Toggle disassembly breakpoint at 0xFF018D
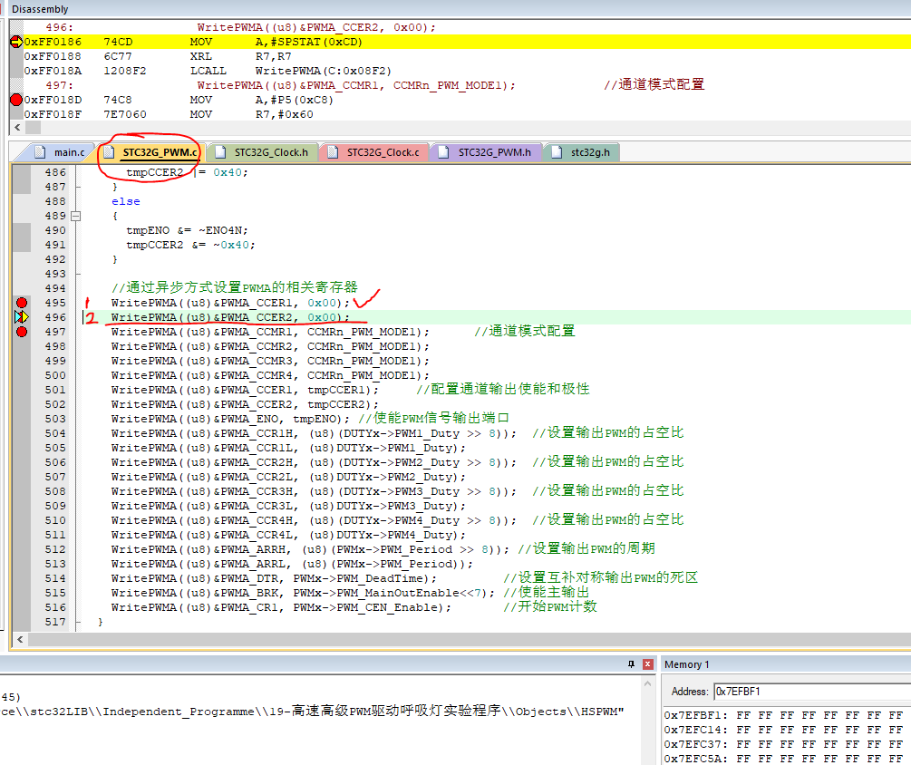 [x=16, y=100]
